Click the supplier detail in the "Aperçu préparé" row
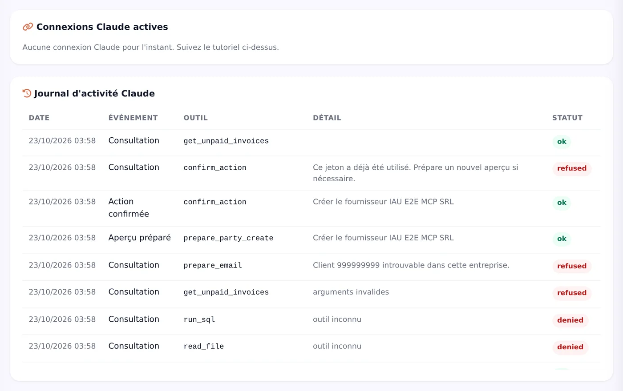This screenshot has width=623, height=391. click(384, 238)
